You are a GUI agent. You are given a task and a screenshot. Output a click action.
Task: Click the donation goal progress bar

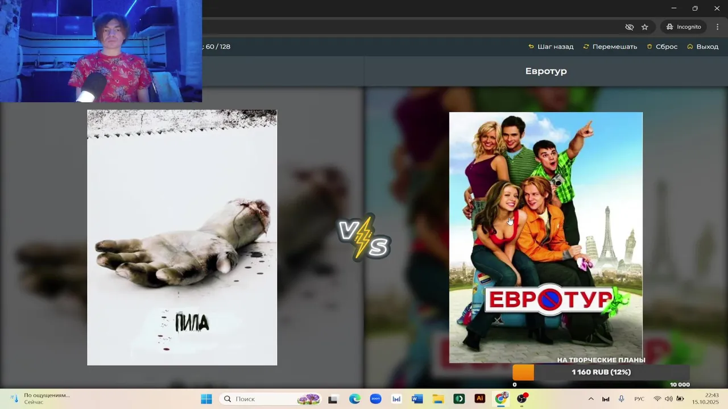[601, 373]
